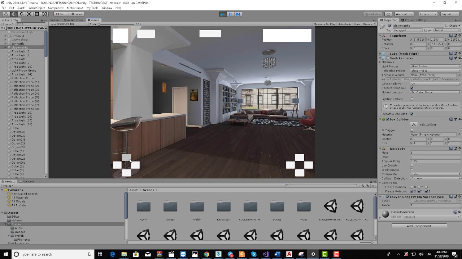This screenshot has width=462, height=259.
Task: Click the Add Component button
Action: tap(420, 226)
